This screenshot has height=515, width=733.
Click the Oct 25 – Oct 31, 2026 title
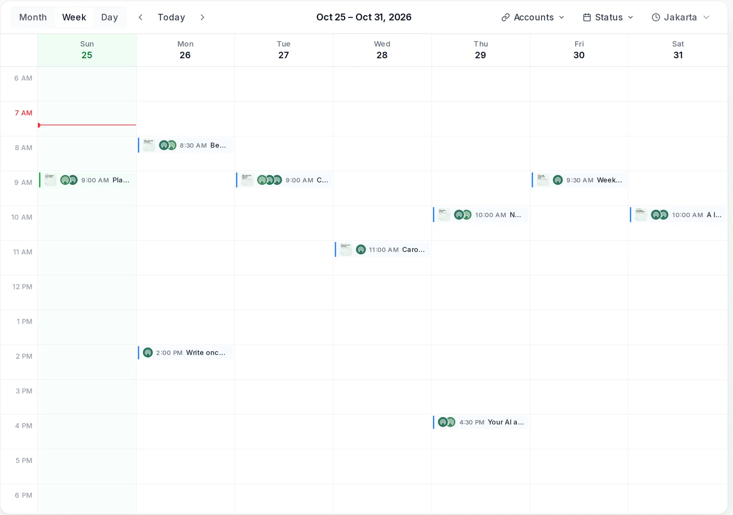click(x=364, y=17)
